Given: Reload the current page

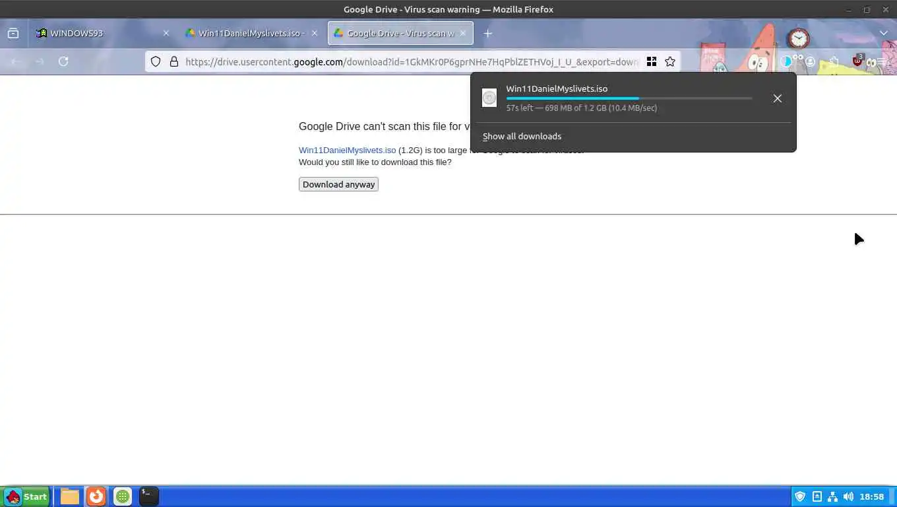Looking at the screenshot, I should pos(63,61).
